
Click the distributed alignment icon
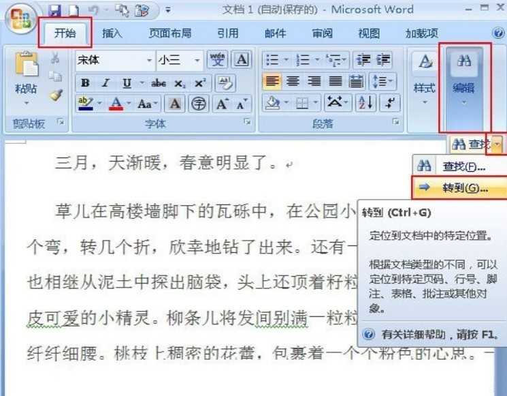356,81
